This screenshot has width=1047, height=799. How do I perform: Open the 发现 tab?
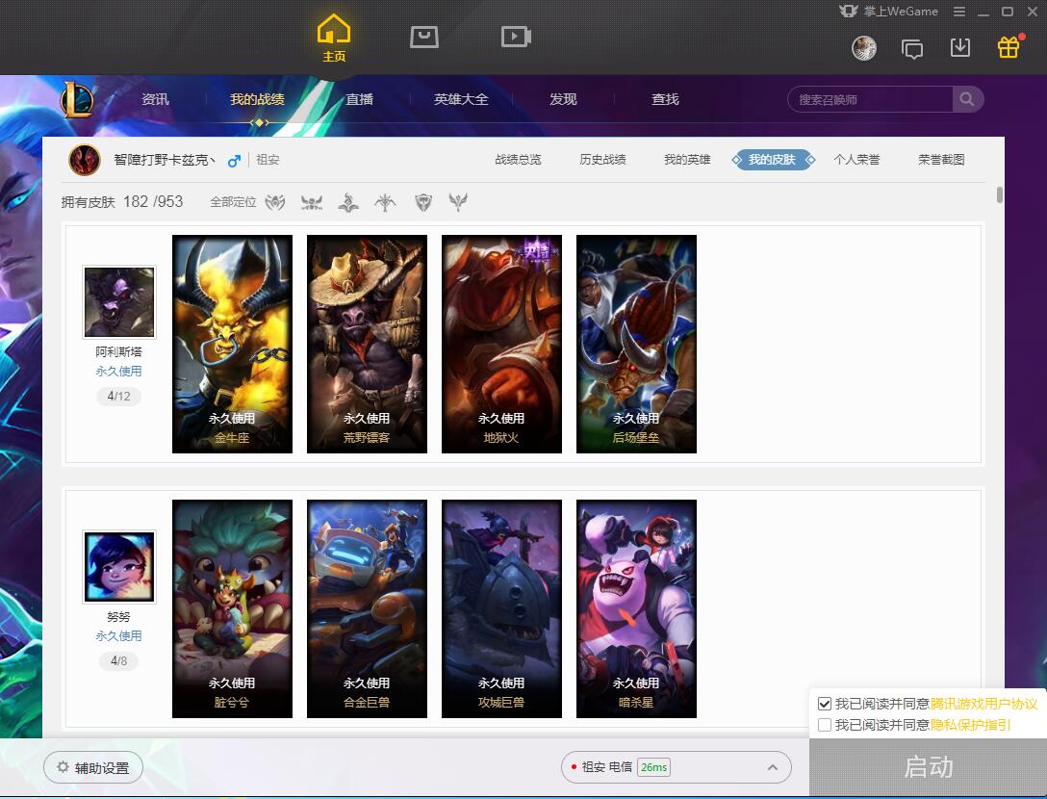point(563,99)
